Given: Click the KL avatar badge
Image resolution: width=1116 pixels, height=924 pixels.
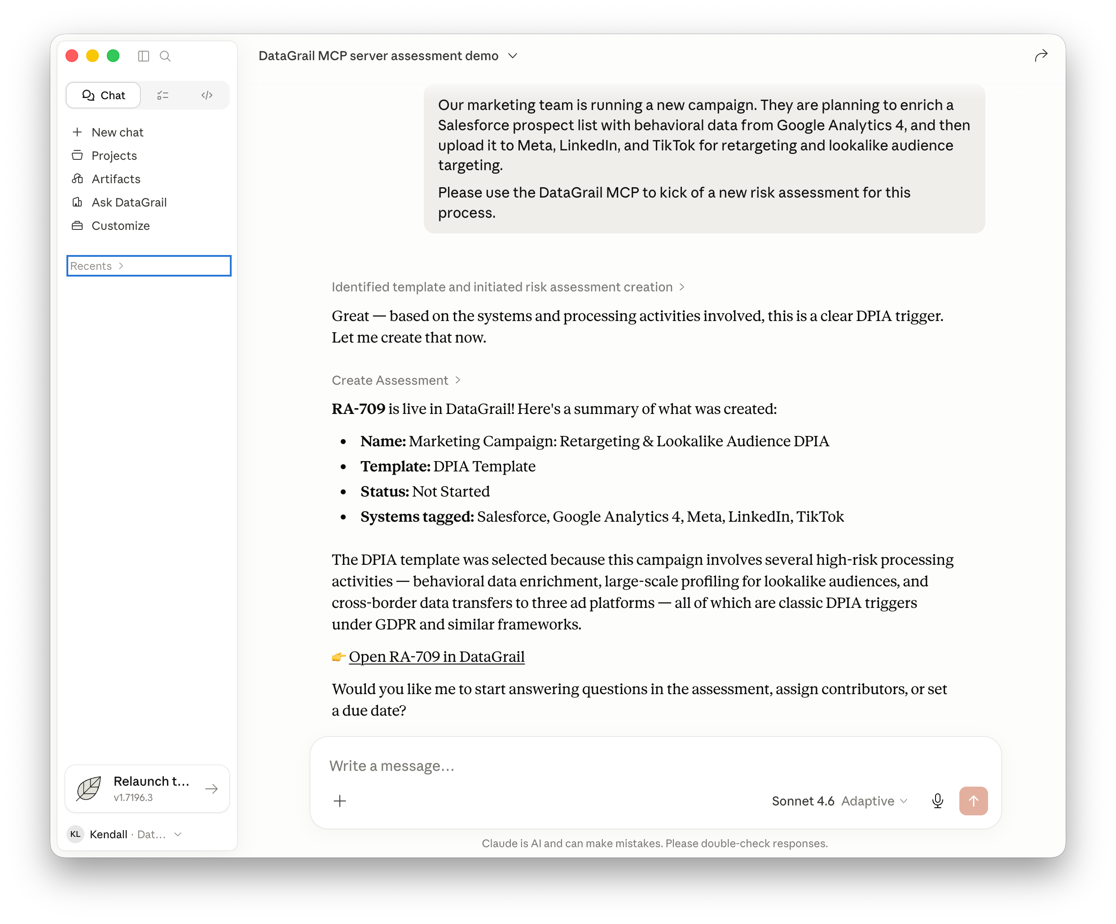Looking at the screenshot, I should [75, 835].
